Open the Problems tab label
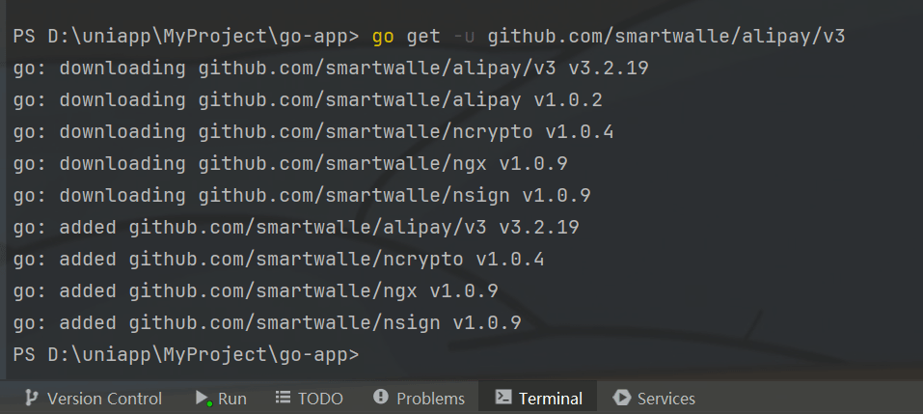This screenshot has height=414, width=923. pos(430,398)
